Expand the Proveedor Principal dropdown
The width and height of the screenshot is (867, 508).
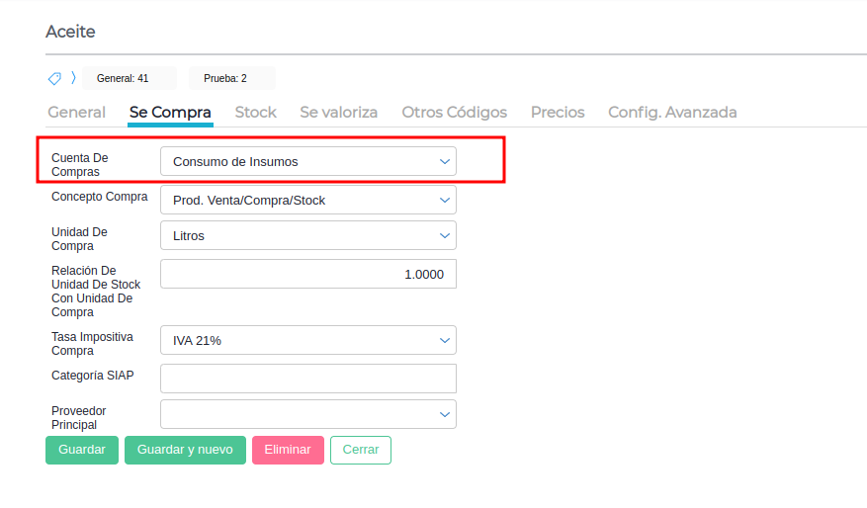307,414
